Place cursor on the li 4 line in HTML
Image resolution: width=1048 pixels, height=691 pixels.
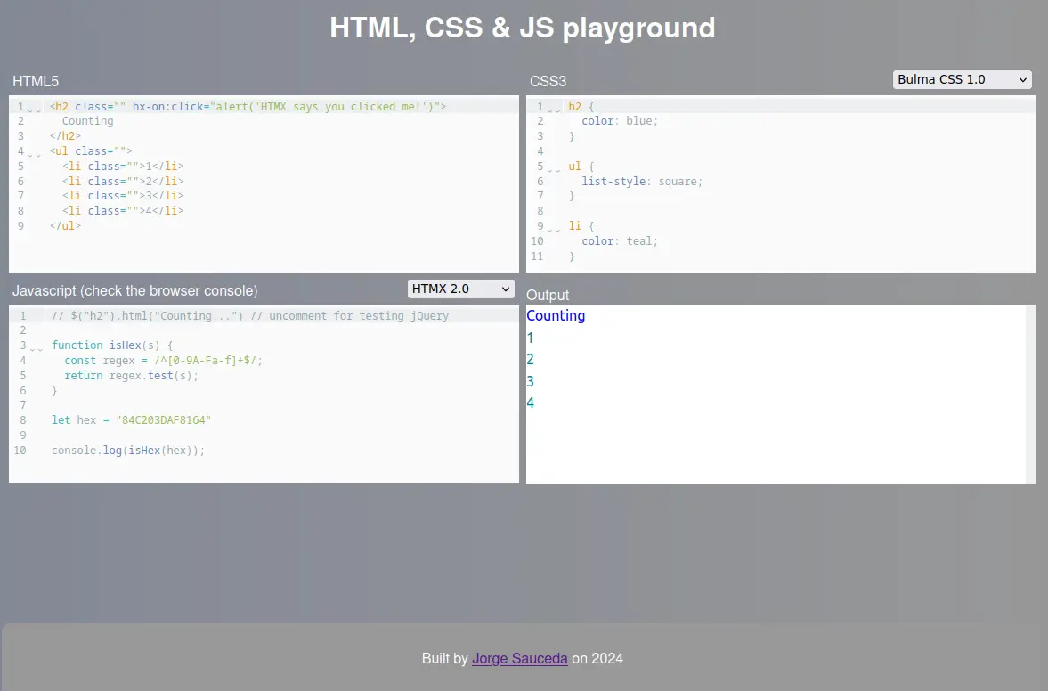[x=123, y=210]
